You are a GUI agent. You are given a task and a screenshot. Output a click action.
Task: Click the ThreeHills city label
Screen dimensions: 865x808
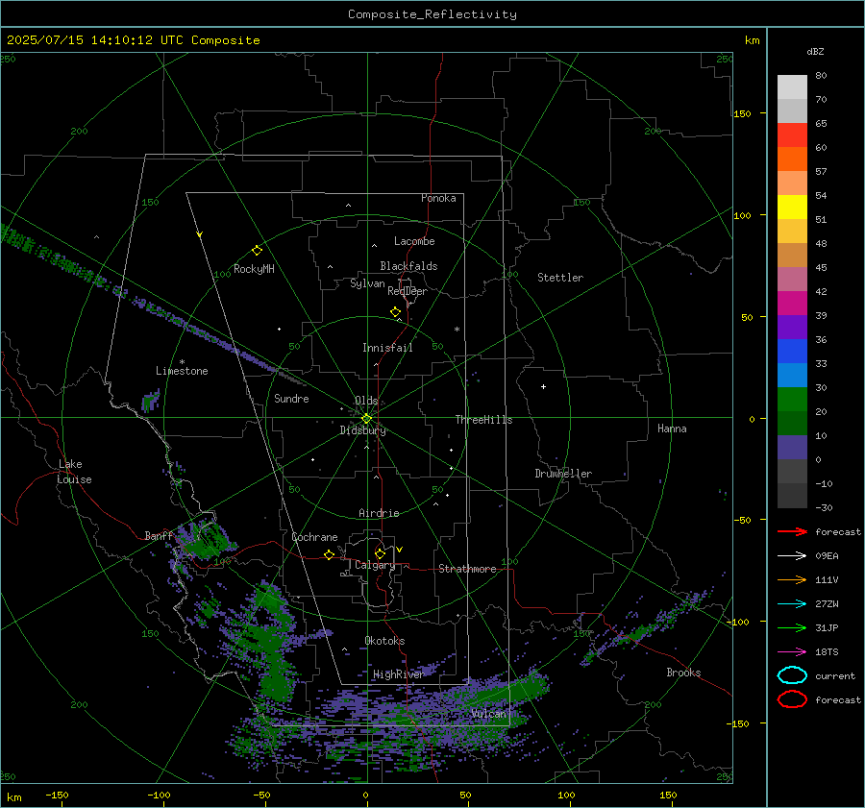(x=483, y=420)
